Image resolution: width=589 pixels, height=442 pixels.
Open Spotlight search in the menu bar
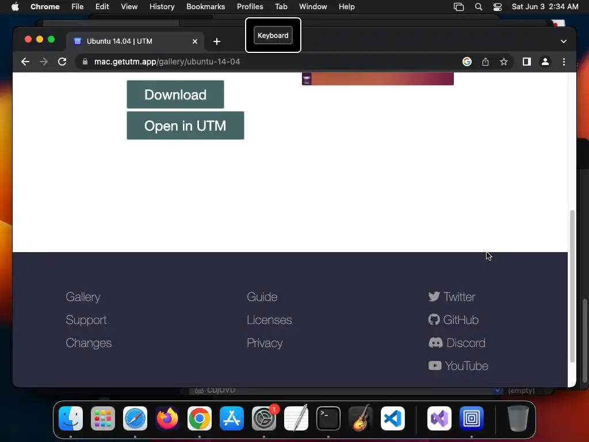coord(479,7)
